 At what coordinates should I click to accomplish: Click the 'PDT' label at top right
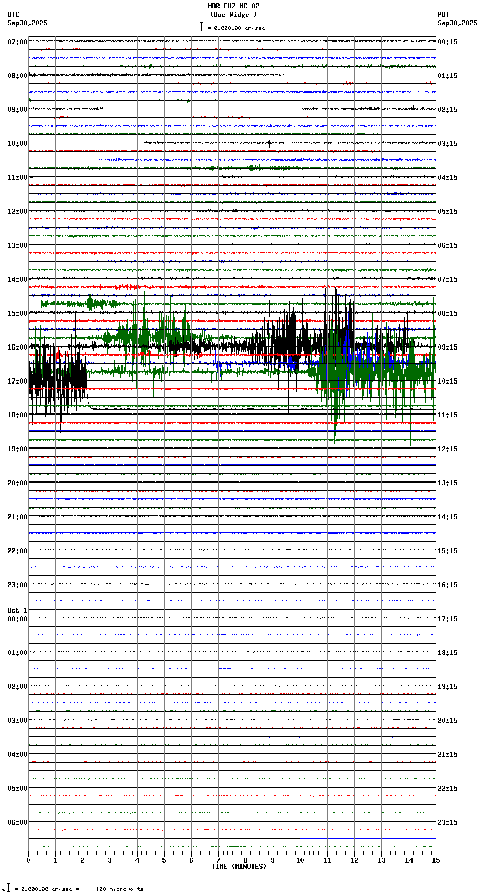pyautogui.click(x=444, y=15)
